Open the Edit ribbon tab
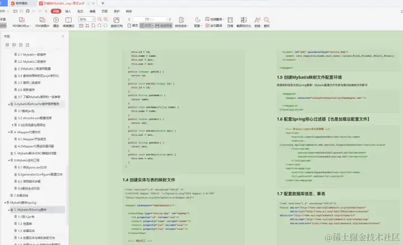The width and height of the screenshot is (403, 245). pyautogui.click(x=92, y=11)
